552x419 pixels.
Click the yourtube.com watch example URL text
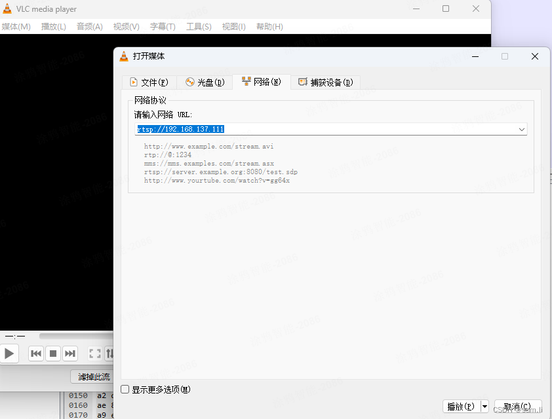(x=217, y=180)
